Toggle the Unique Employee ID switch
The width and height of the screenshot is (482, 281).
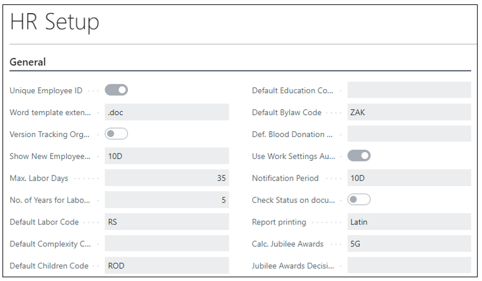pos(116,91)
